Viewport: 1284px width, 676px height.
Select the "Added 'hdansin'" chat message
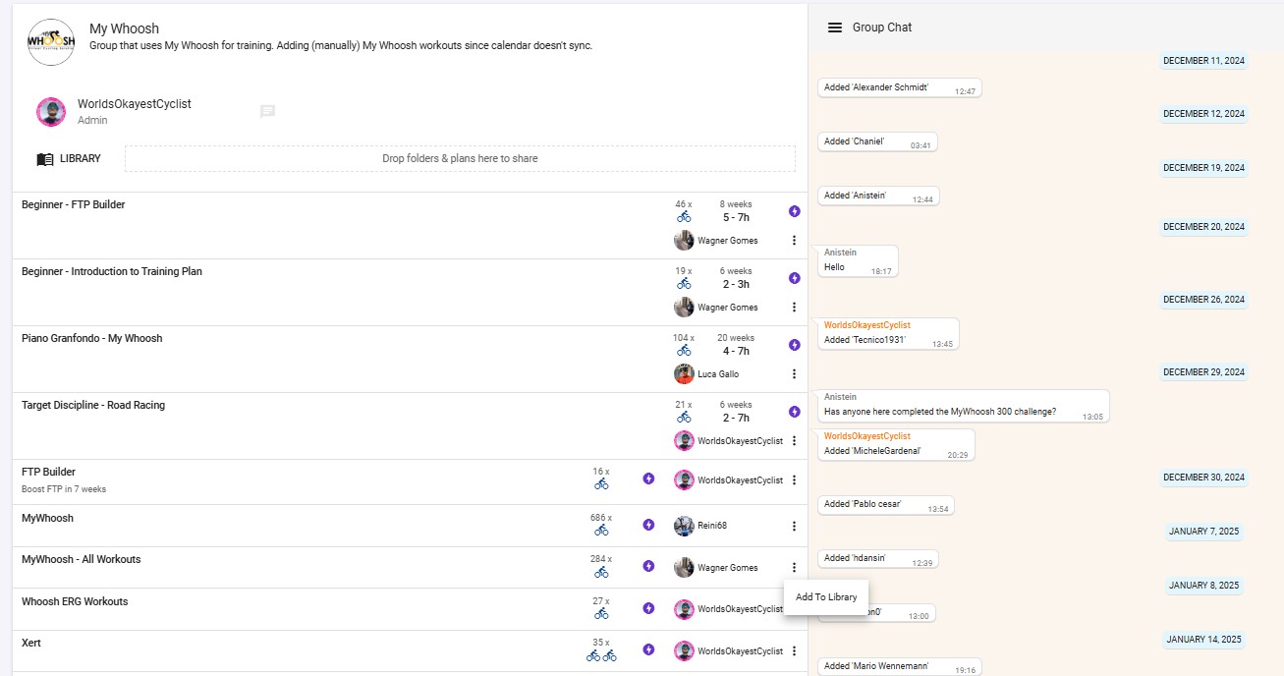pyautogui.click(x=877, y=560)
